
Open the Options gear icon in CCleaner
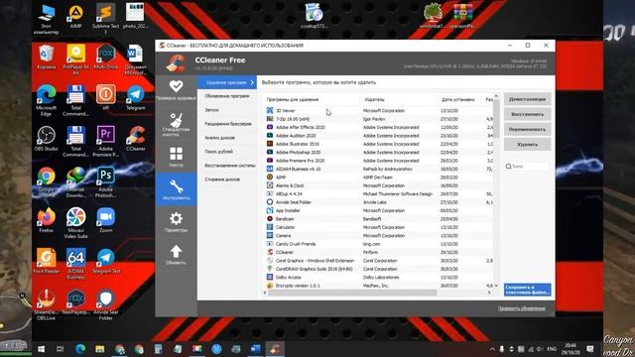(x=176, y=219)
